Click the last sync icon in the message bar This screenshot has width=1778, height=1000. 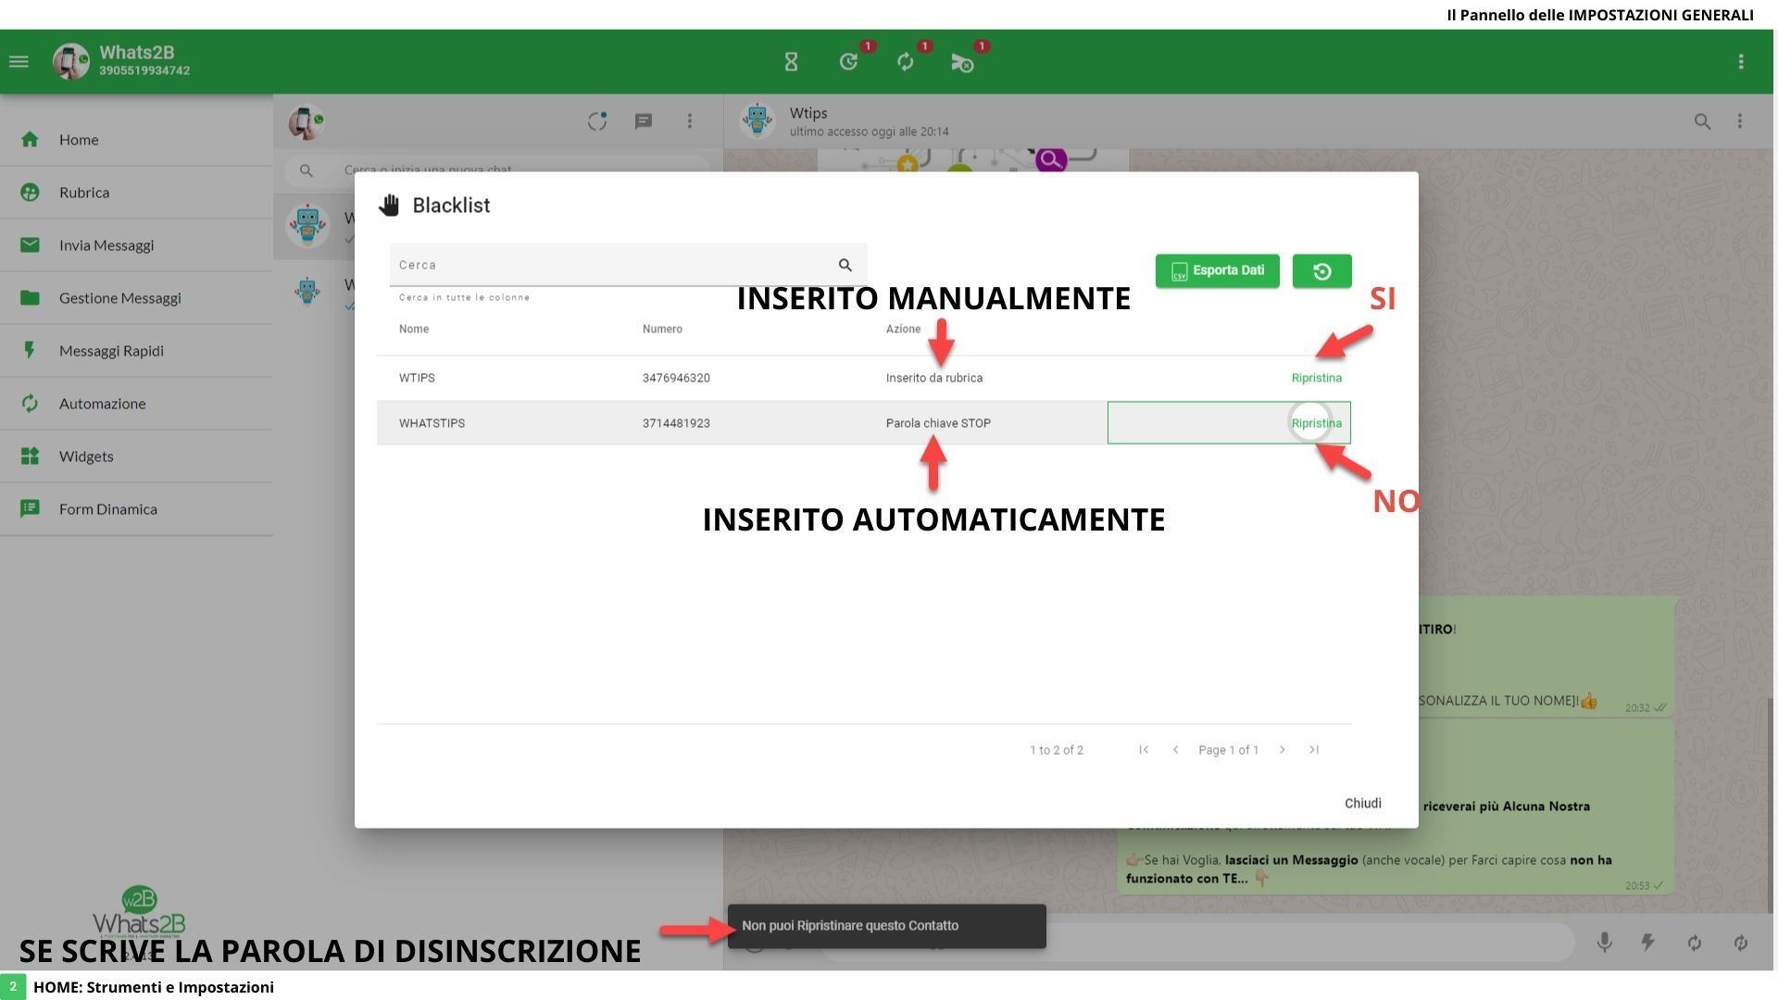[1741, 943]
